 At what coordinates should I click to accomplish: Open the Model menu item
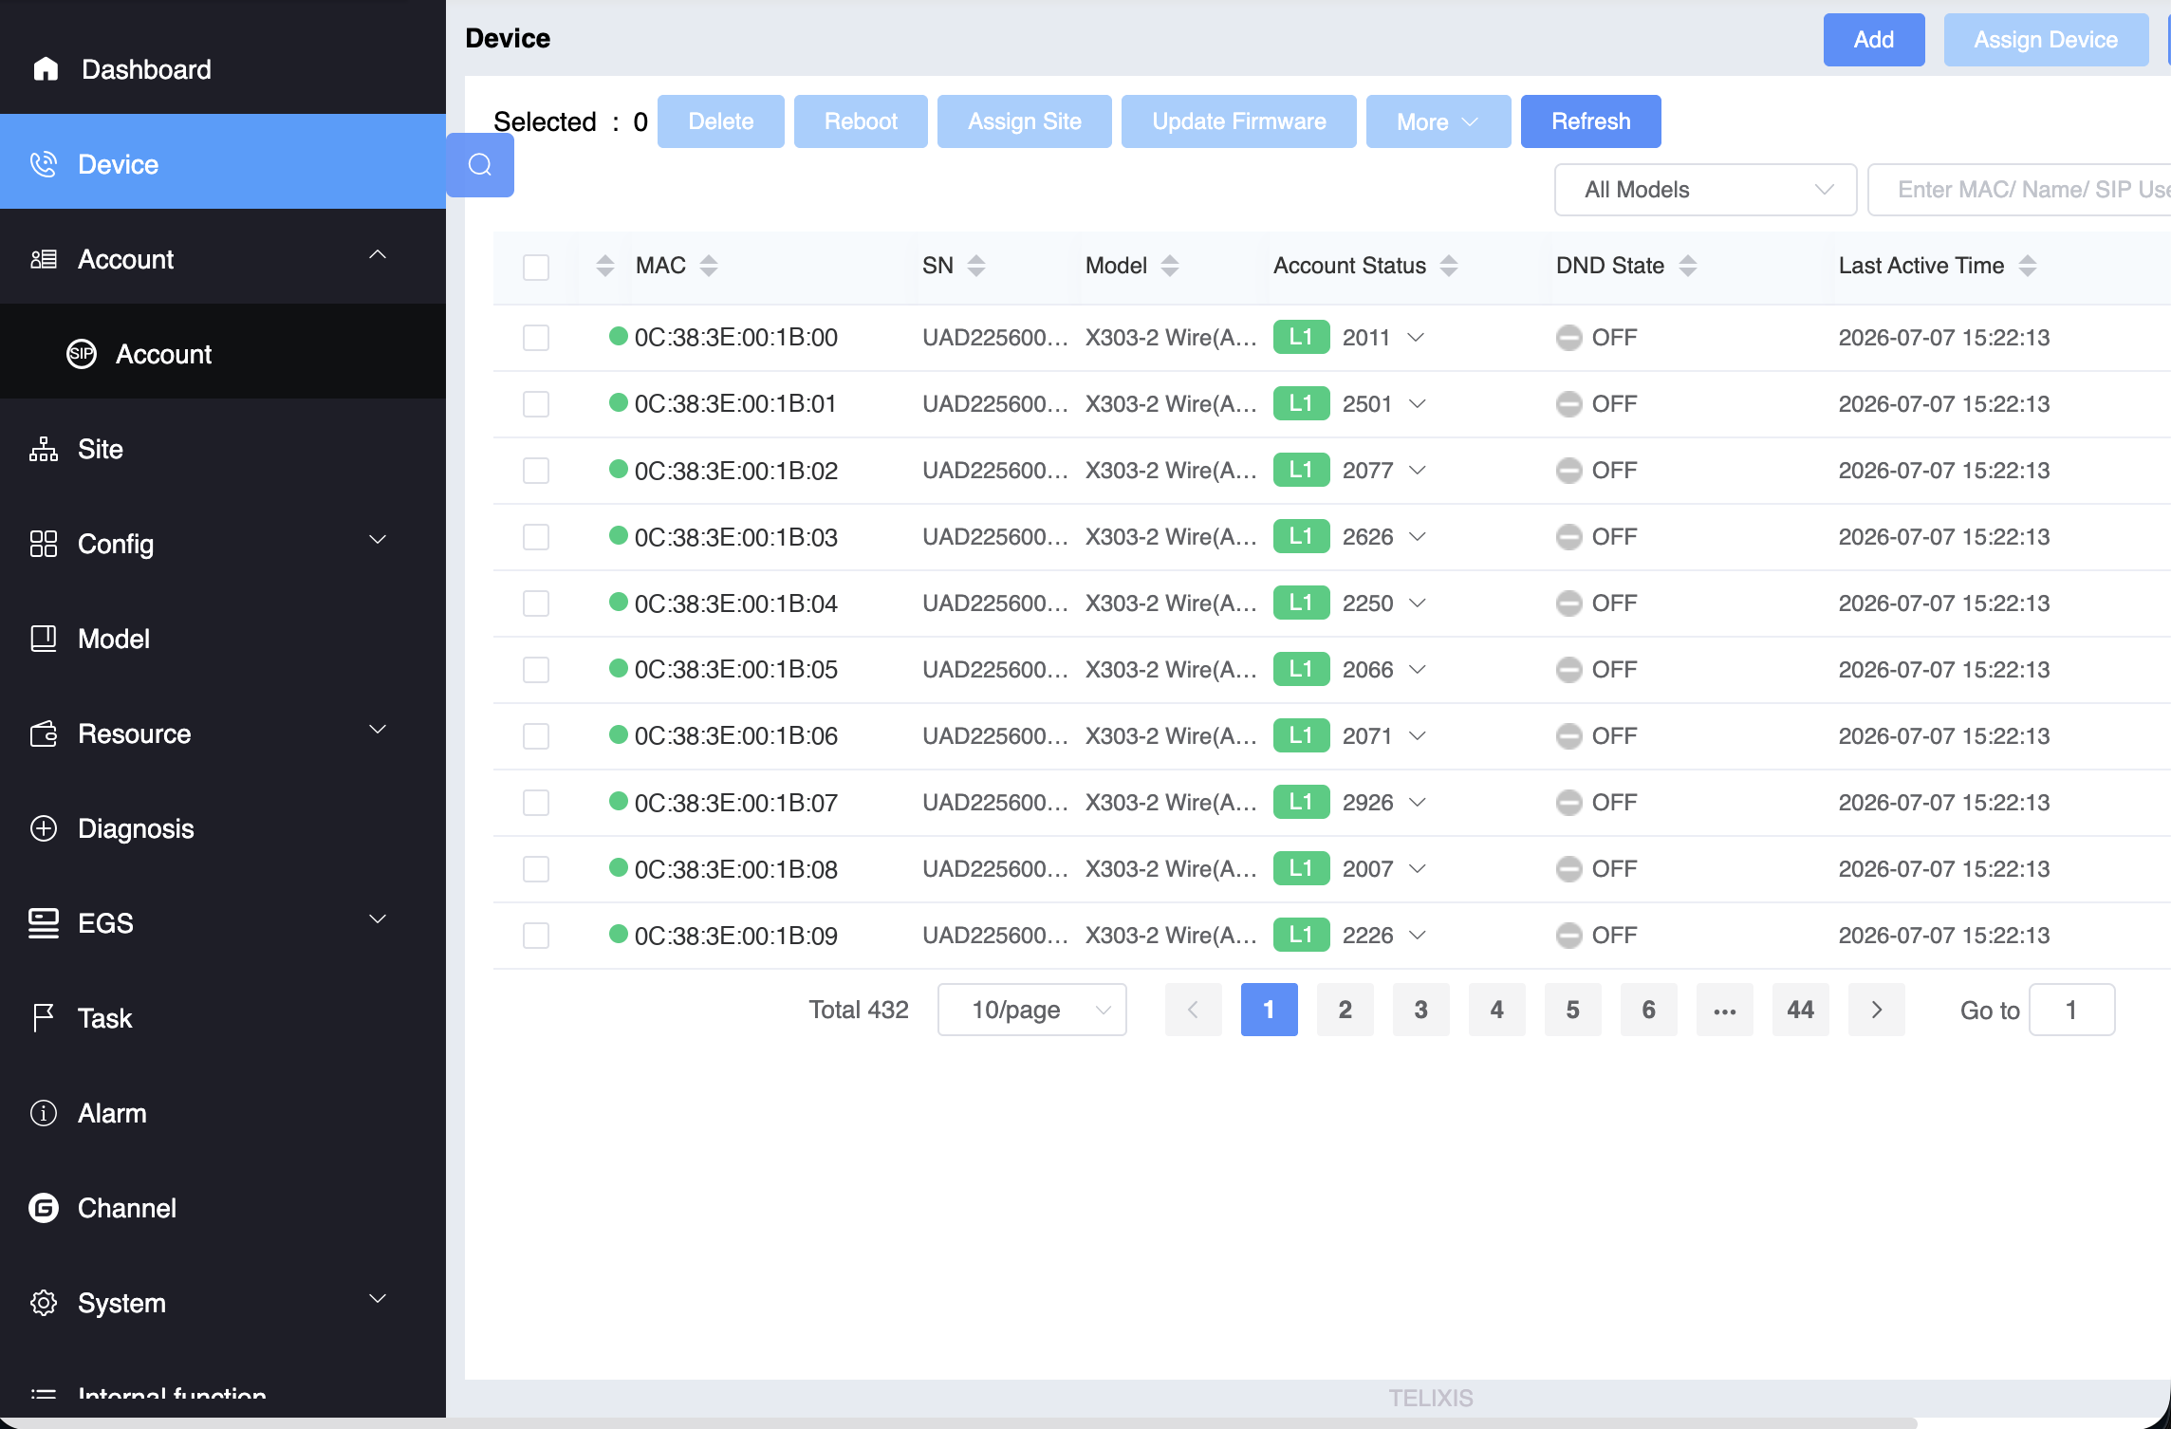(223, 639)
